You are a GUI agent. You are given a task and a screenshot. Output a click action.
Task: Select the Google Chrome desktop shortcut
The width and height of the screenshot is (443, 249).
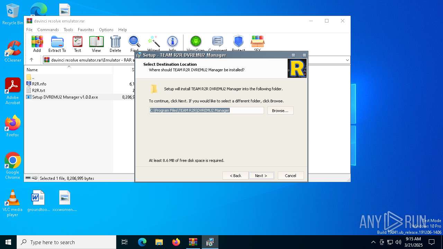coord(13,166)
